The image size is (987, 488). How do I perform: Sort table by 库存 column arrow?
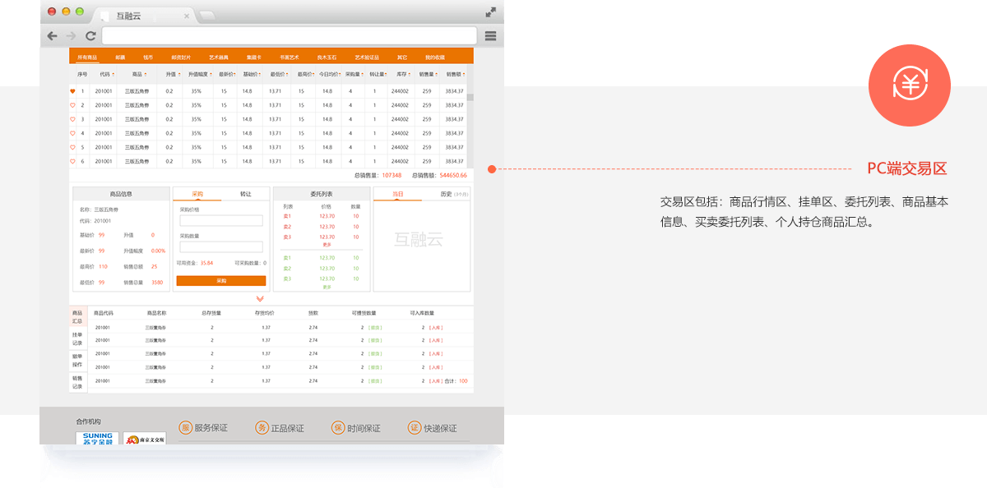(x=410, y=75)
